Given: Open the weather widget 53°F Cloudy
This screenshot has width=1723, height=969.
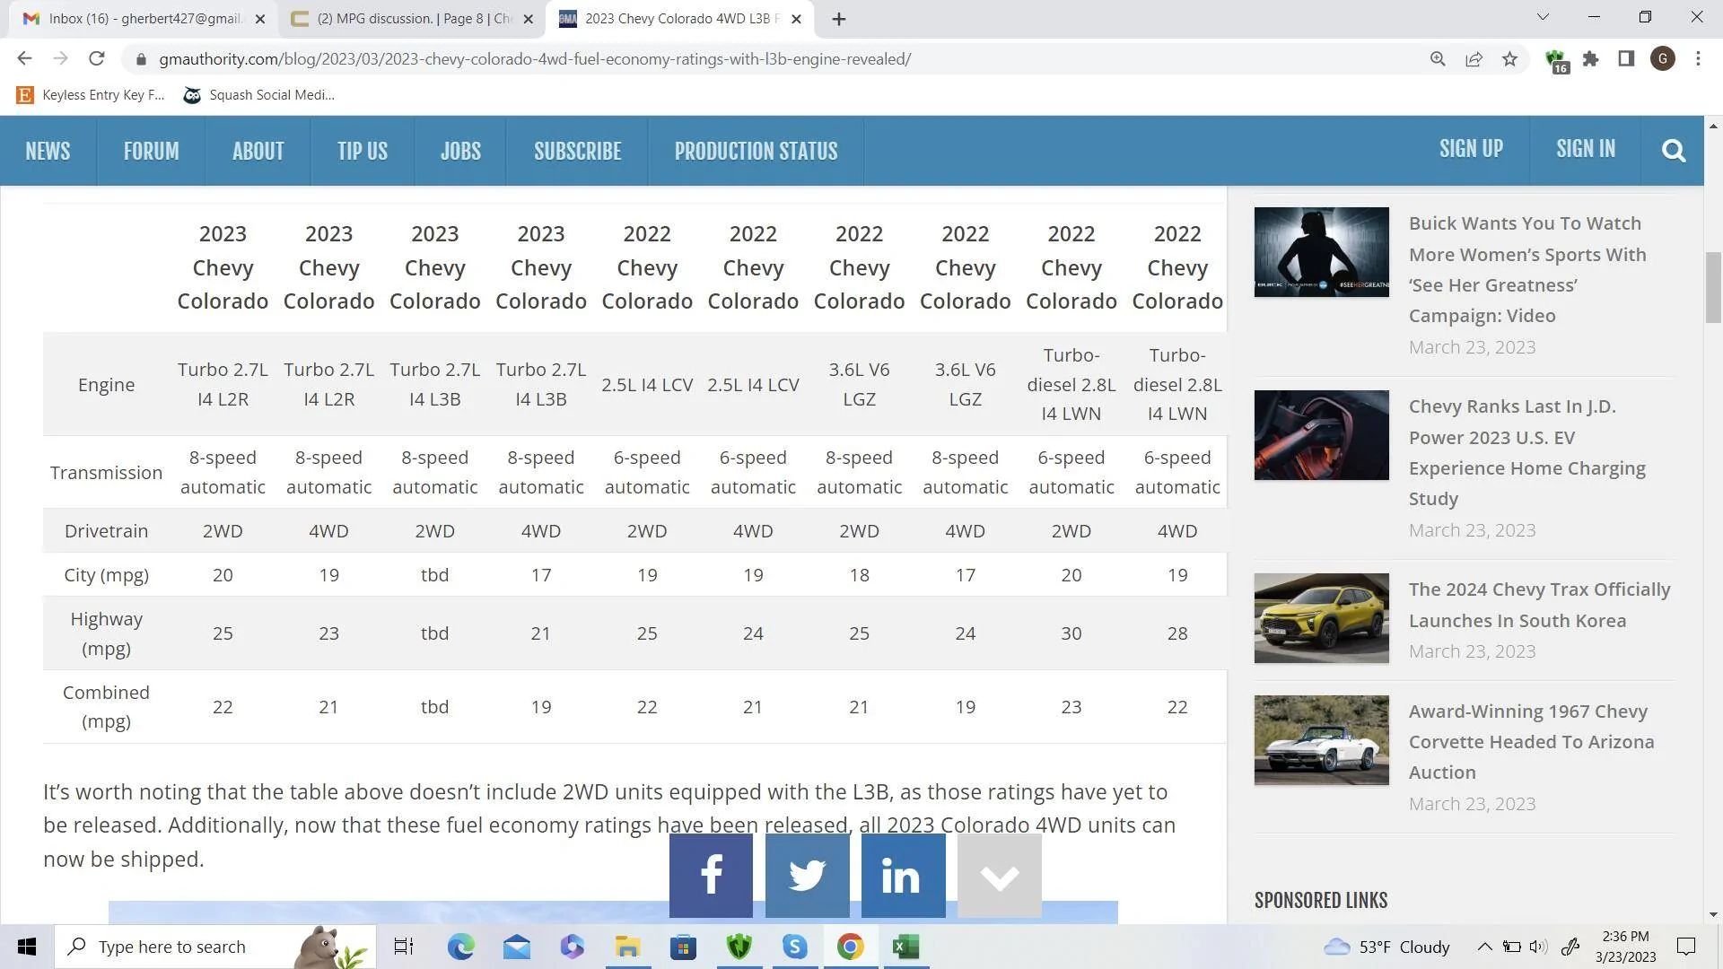Looking at the screenshot, I should pos(1386,947).
